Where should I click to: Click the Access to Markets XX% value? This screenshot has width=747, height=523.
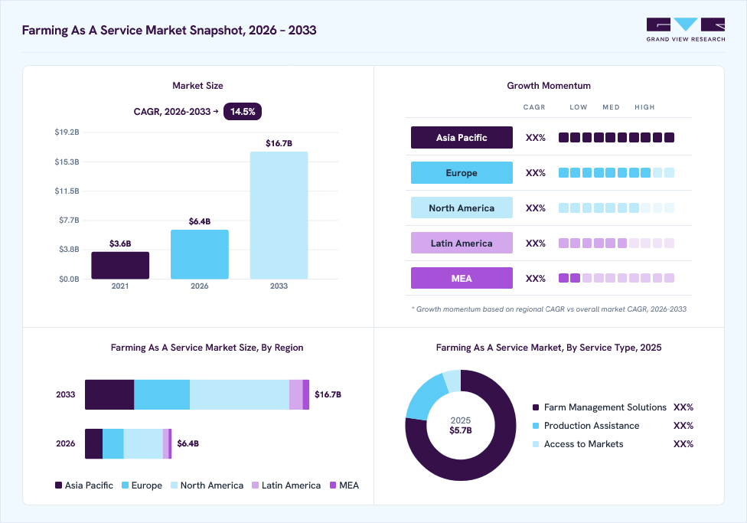coord(683,444)
